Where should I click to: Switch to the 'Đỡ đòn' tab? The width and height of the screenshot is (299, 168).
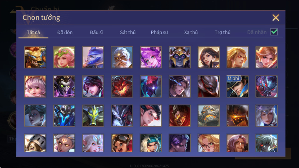click(65, 33)
